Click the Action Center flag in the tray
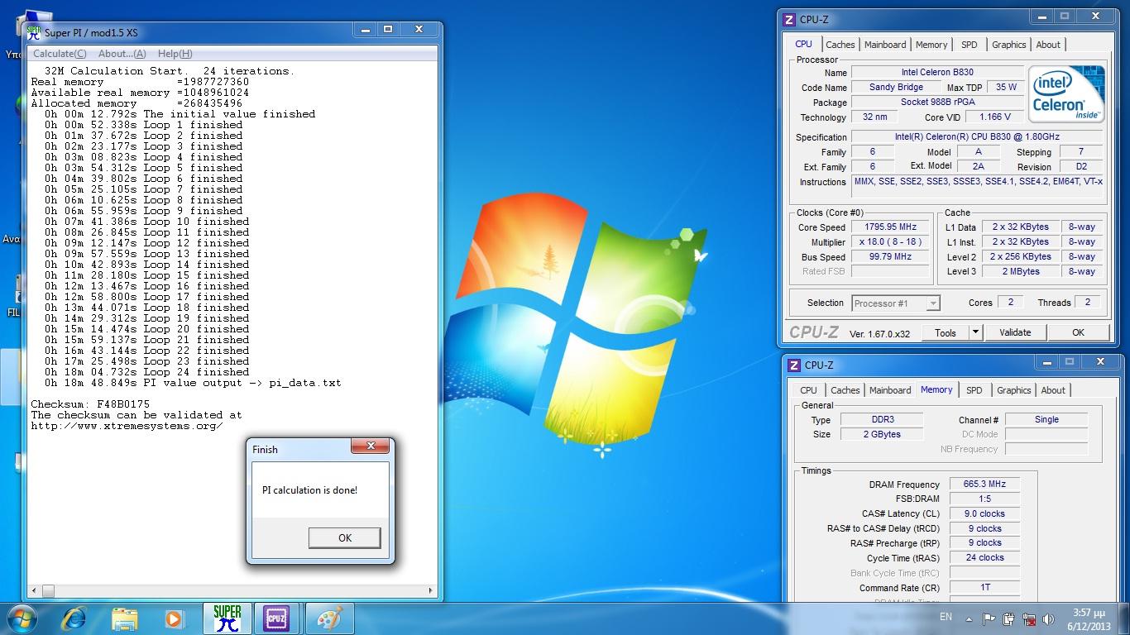 [x=989, y=618]
